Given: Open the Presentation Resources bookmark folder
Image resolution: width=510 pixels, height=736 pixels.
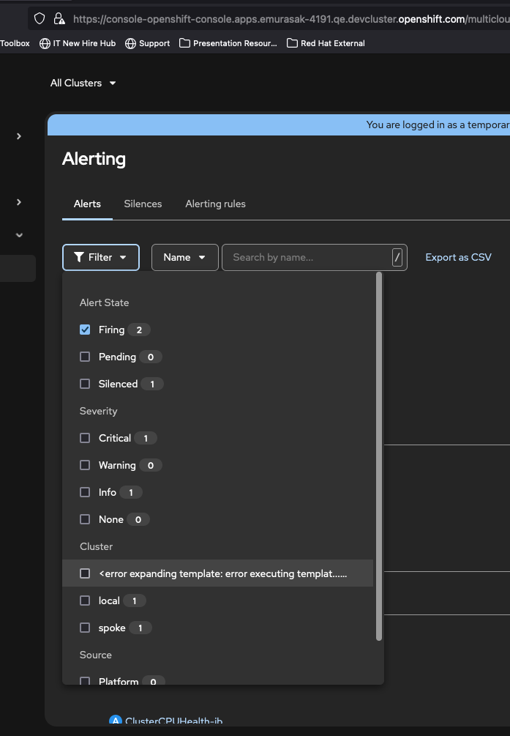Looking at the screenshot, I should tap(228, 43).
